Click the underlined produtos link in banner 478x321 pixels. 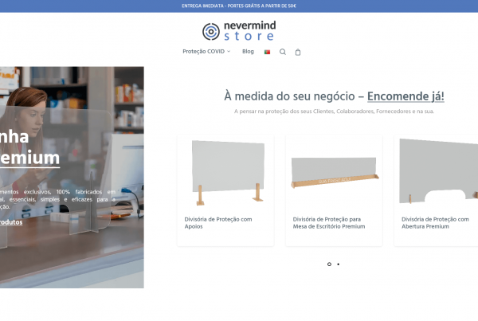click(11, 221)
